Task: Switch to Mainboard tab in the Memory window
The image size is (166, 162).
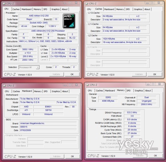Action: point(110,91)
